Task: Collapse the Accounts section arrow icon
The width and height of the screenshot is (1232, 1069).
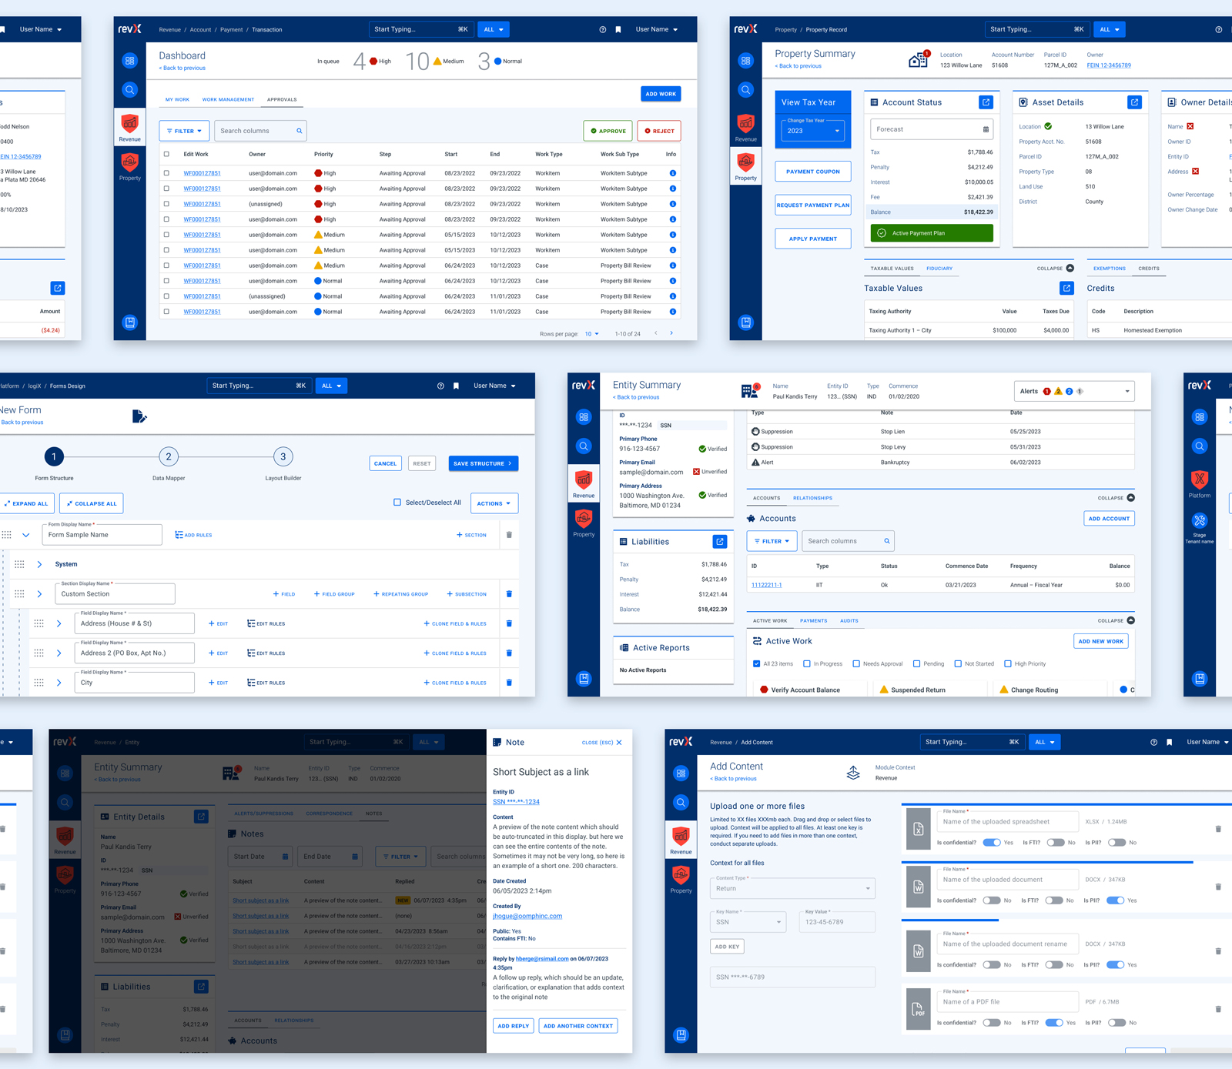Action: (1130, 498)
